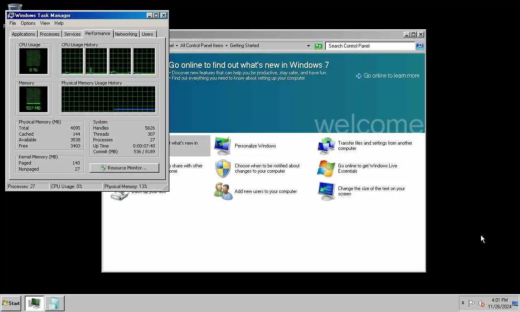520x312 pixels.
Task: Click the Windows Live Essentials flag icon
Action: point(326,169)
